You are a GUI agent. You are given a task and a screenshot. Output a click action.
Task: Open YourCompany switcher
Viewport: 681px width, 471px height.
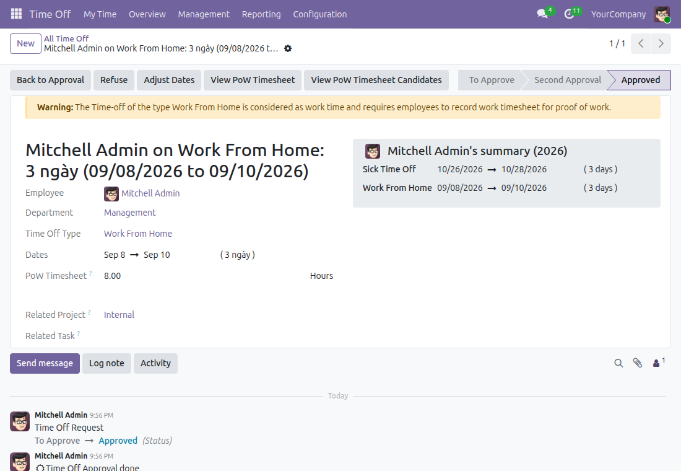coord(618,14)
